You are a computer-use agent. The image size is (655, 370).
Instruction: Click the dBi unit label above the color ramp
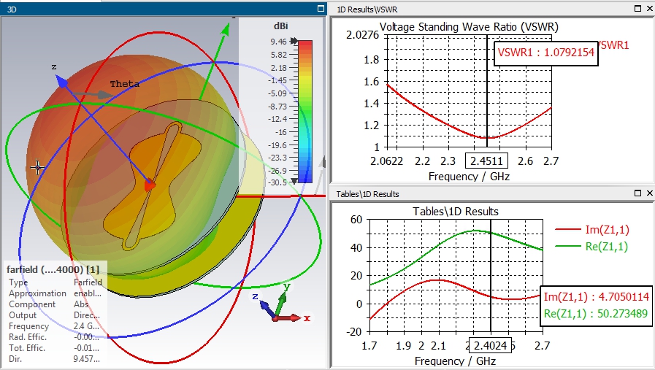pyautogui.click(x=280, y=26)
